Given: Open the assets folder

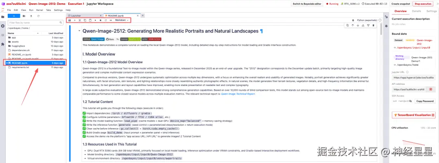Looking at the screenshot, I should [36, 42].
